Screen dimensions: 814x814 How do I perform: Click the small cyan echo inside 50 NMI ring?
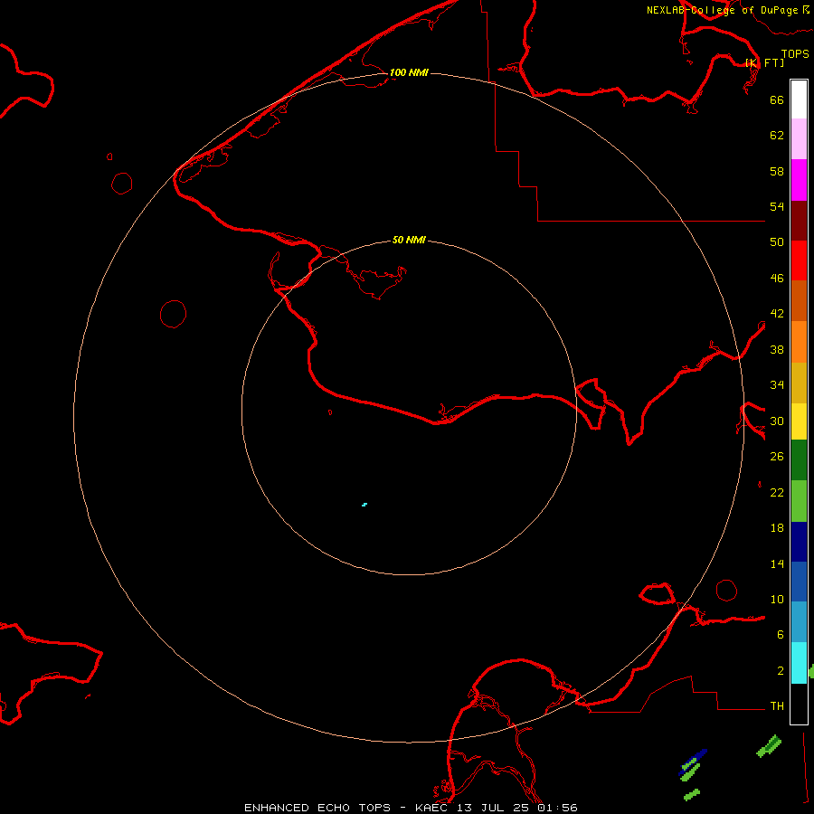[364, 505]
